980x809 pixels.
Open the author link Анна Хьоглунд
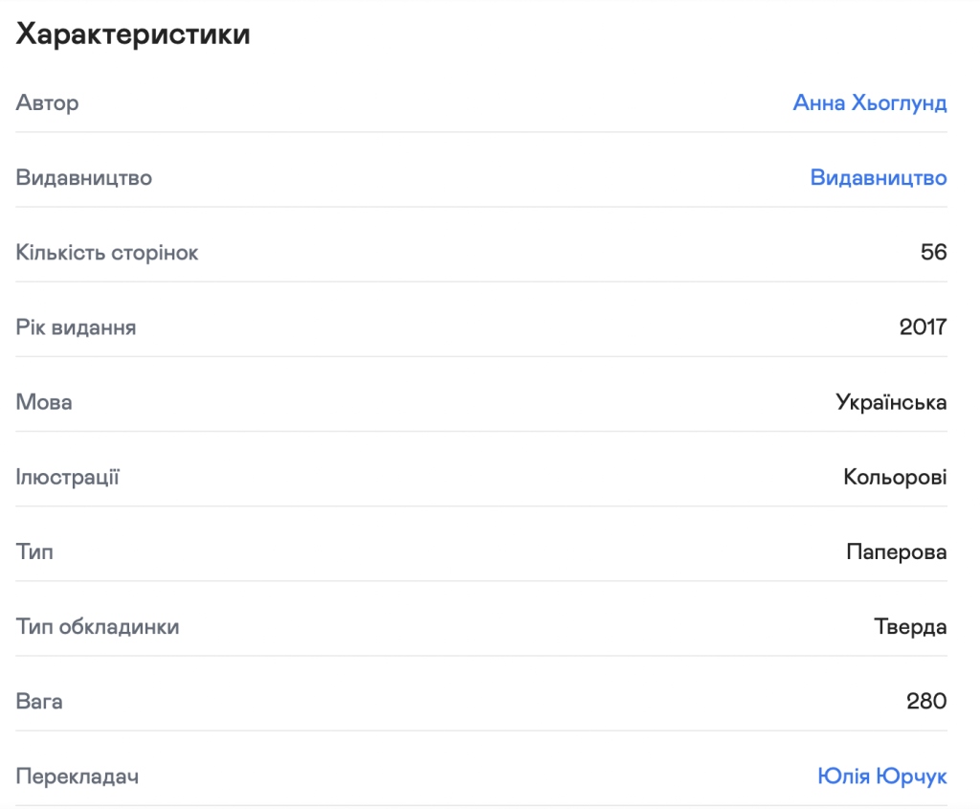click(869, 103)
